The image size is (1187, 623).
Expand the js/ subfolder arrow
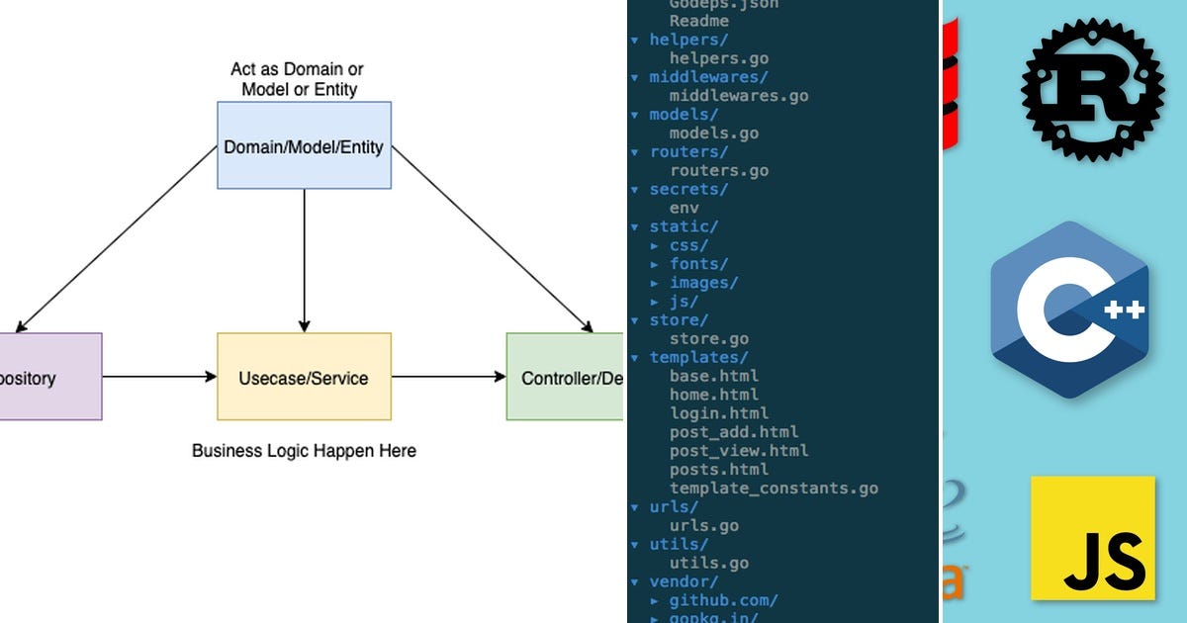pyautogui.click(x=655, y=302)
